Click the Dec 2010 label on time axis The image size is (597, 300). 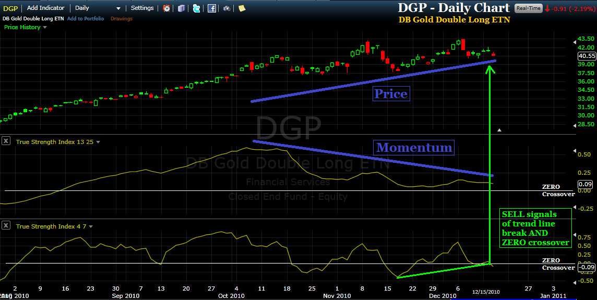pos(443,295)
